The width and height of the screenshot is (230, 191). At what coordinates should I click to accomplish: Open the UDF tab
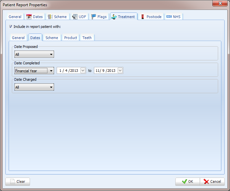click(x=79, y=17)
